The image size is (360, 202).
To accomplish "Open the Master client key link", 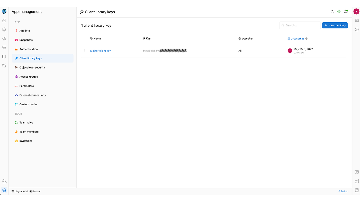I will [100, 50].
